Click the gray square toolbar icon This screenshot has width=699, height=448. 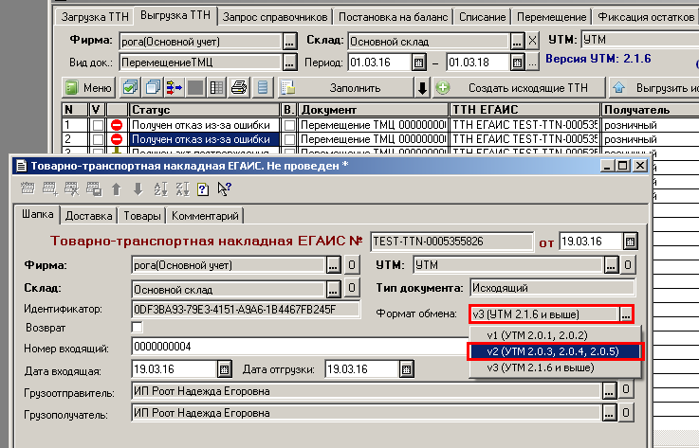pos(195,88)
